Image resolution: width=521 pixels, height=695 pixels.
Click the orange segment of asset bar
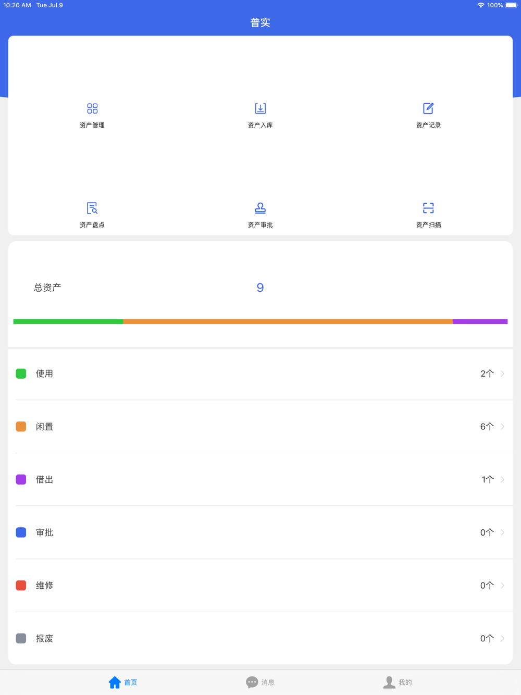(x=288, y=321)
